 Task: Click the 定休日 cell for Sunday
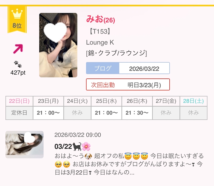(19, 113)
